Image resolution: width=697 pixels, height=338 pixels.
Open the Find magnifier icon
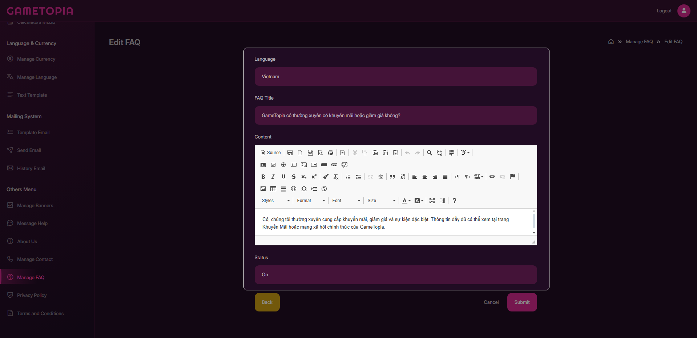[x=430, y=153]
